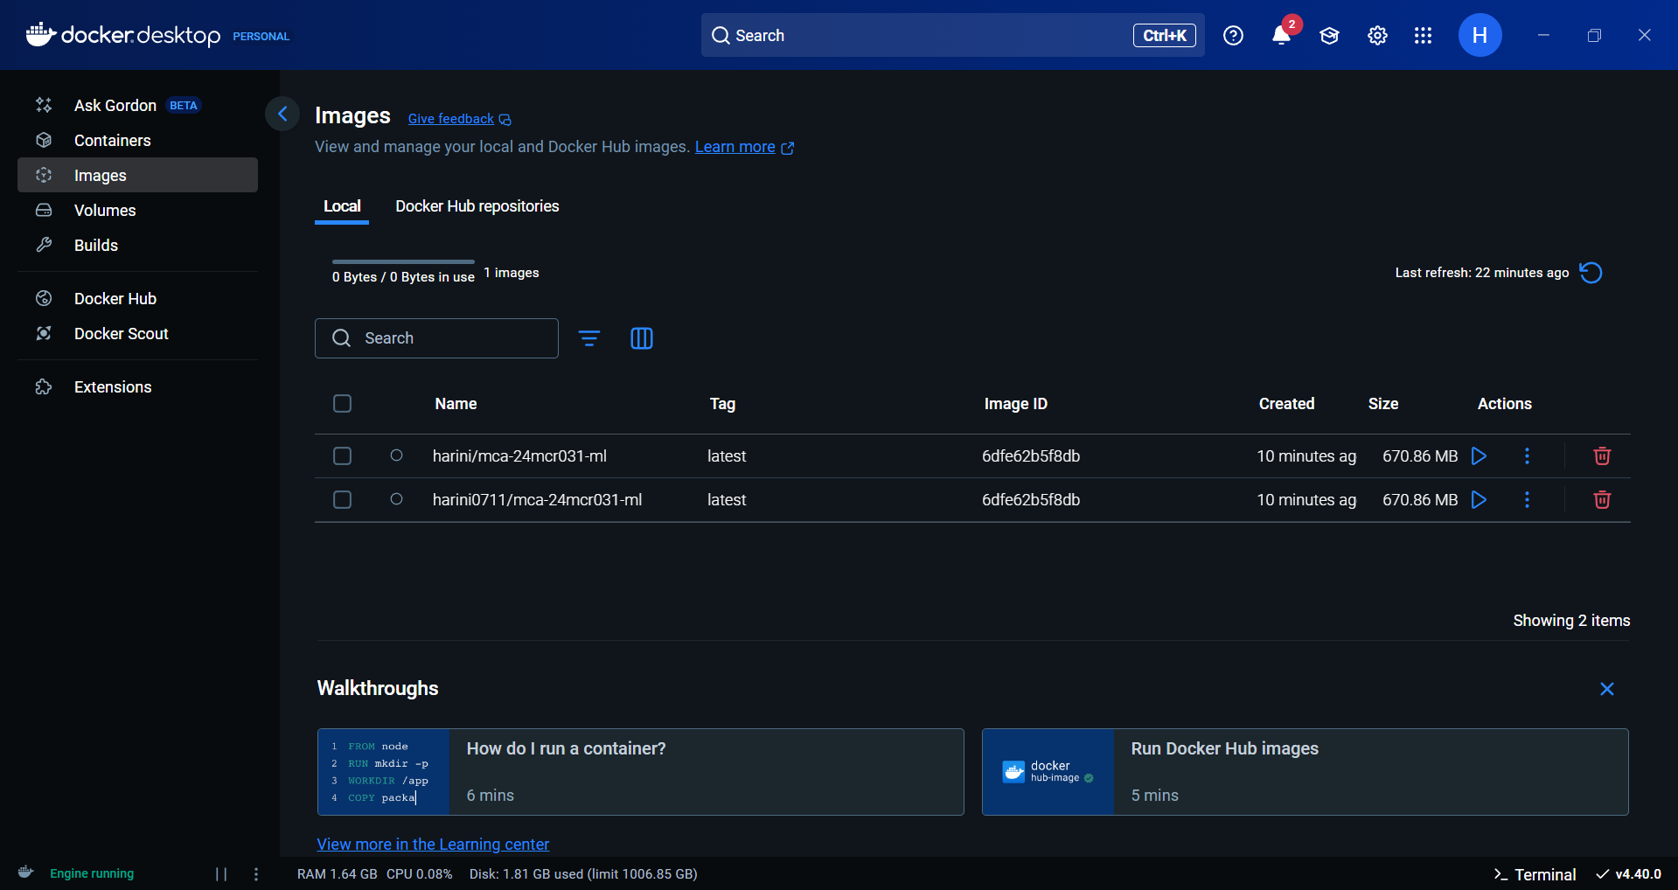Check the harini0711/mca-24mcr031-ml row checkbox
The height and width of the screenshot is (890, 1678).
(342, 499)
